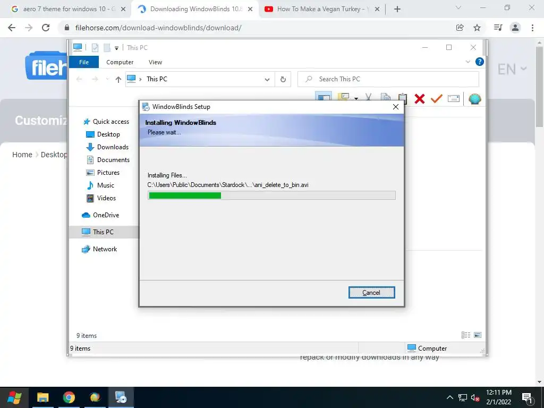The width and height of the screenshot is (544, 408).
Task: Open Pictures in the Explorer sidebar
Action: [103, 173]
